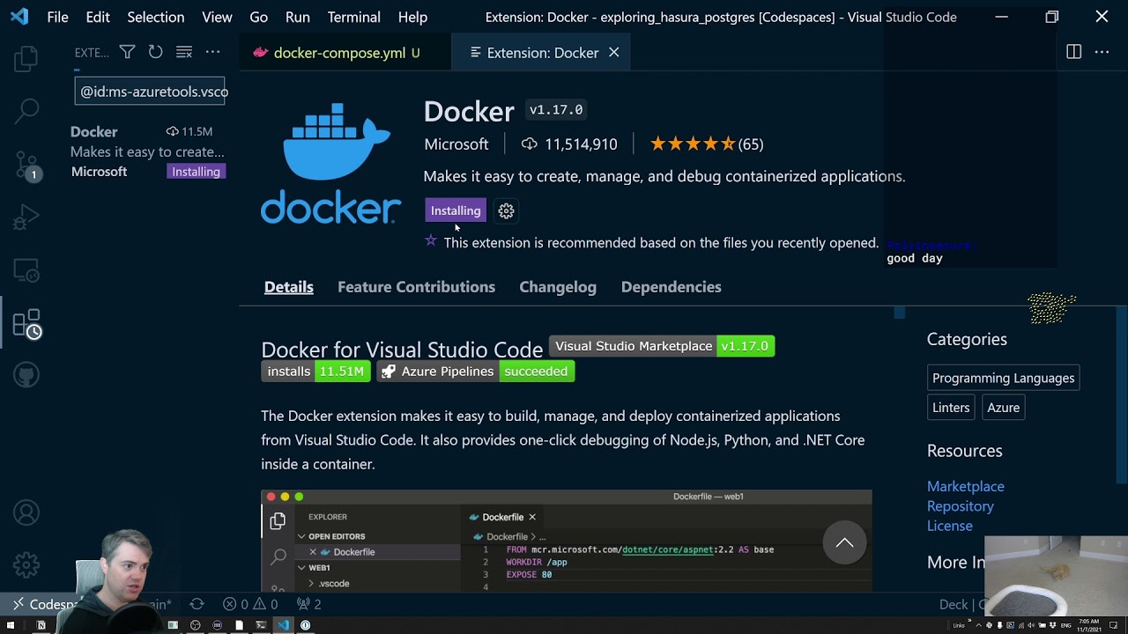Image resolution: width=1128 pixels, height=634 pixels.
Task: Open forwarded ports status showing 2
Action: 308,604
